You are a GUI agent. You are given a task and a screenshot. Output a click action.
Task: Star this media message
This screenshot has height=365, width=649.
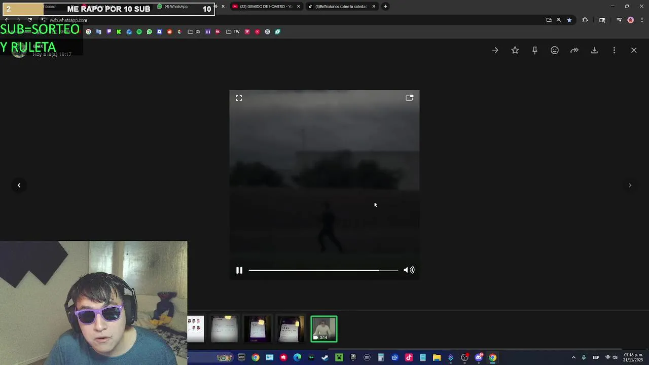(x=515, y=50)
